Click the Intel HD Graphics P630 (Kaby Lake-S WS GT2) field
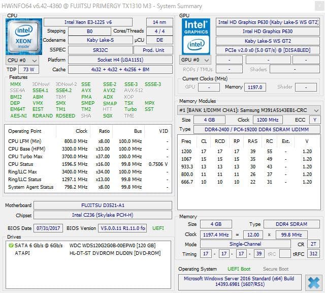This screenshot has width=325, height=293. [268, 22]
